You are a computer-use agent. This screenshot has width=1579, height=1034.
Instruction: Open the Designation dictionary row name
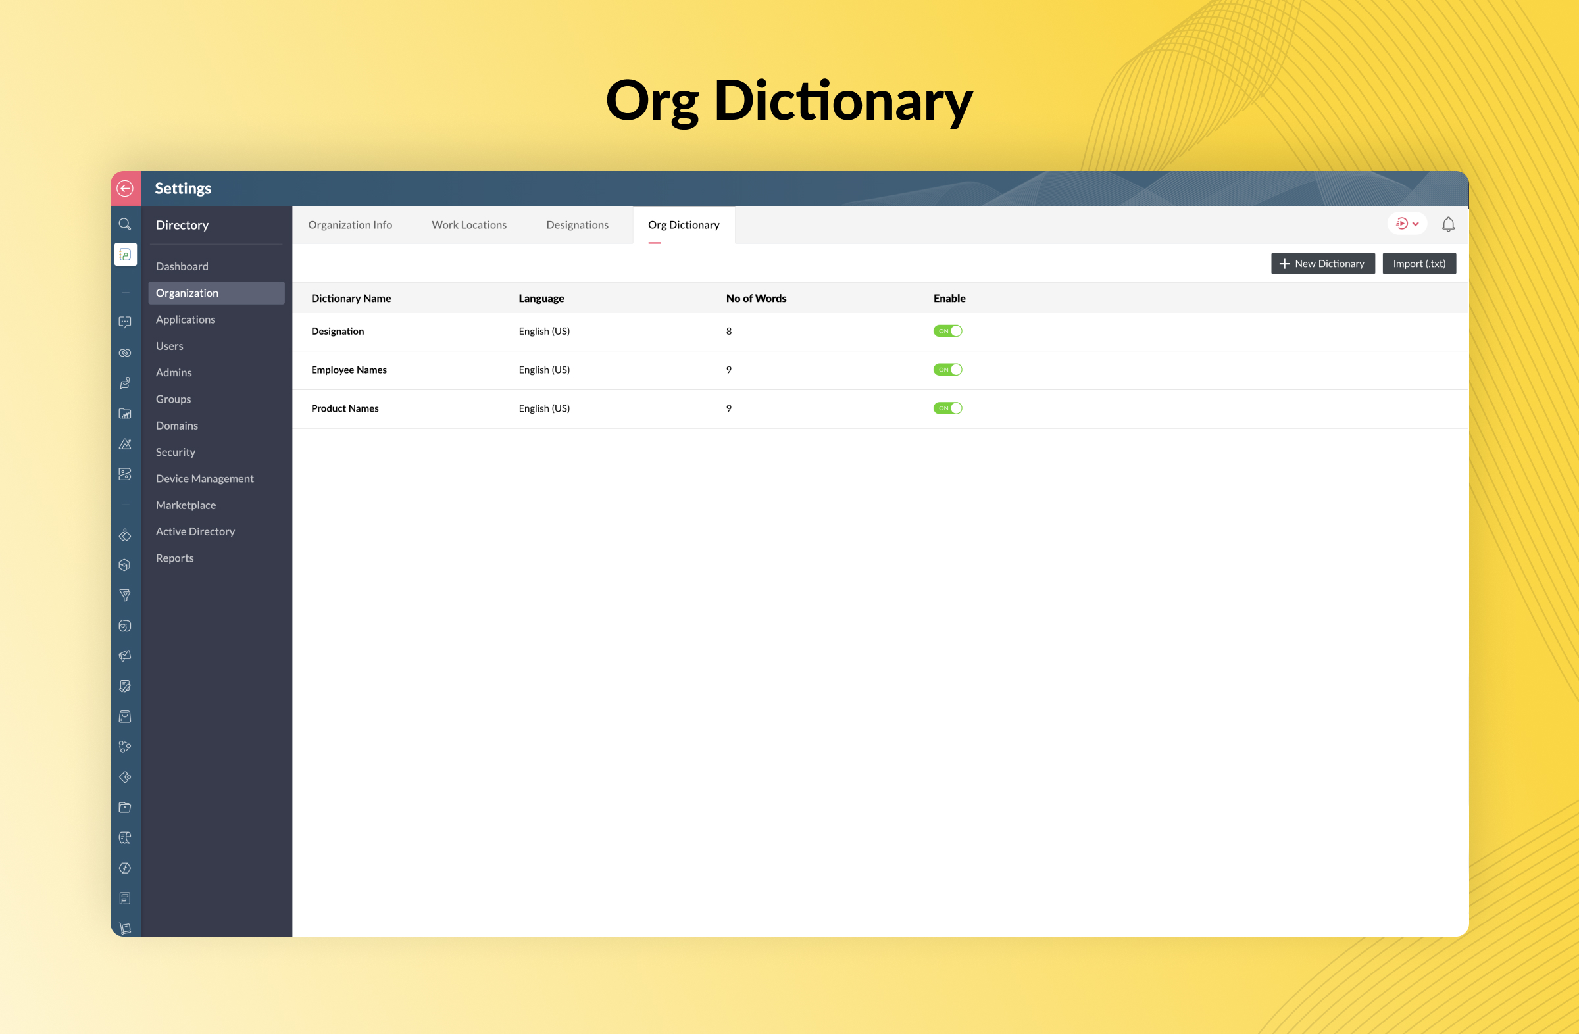(x=338, y=331)
